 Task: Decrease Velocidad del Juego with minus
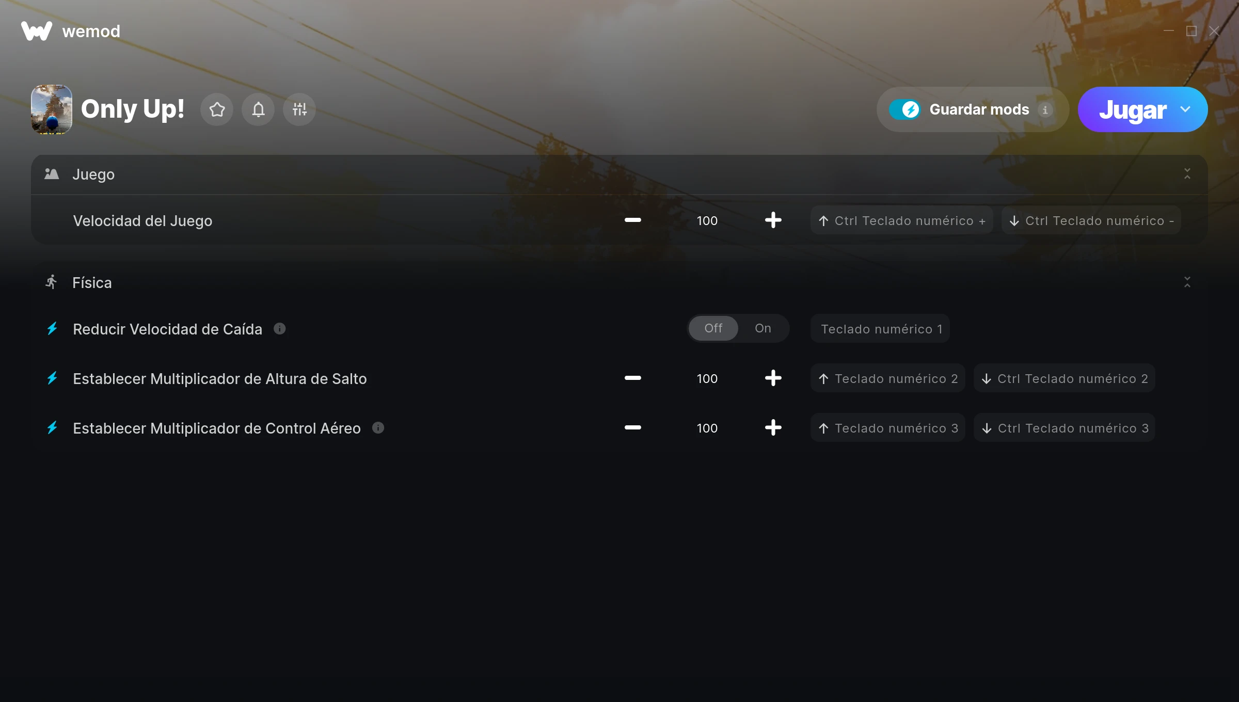(x=632, y=220)
